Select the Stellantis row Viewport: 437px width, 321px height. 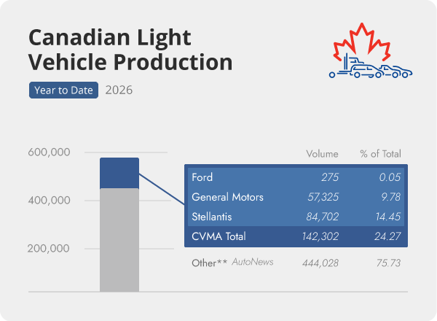tap(296, 217)
